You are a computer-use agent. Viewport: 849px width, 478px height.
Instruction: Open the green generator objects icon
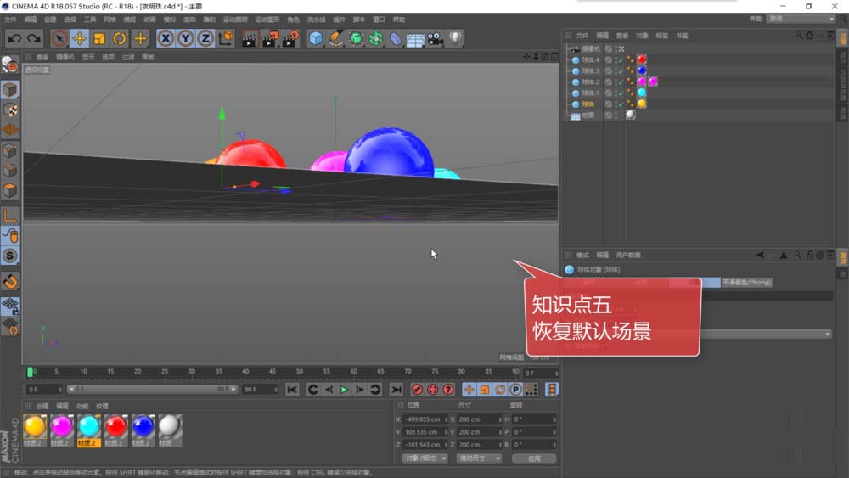pyautogui.click(x=357, y=38)
